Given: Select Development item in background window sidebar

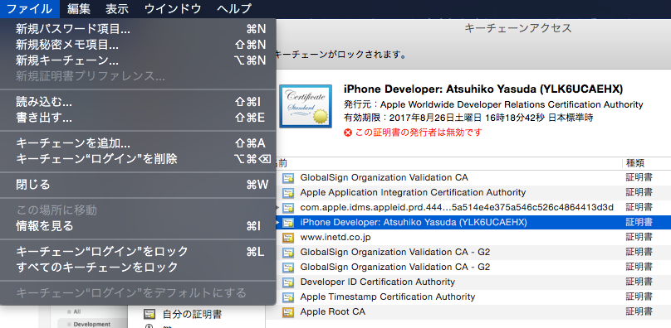Looking at the screenshot, I should (92, 324).
